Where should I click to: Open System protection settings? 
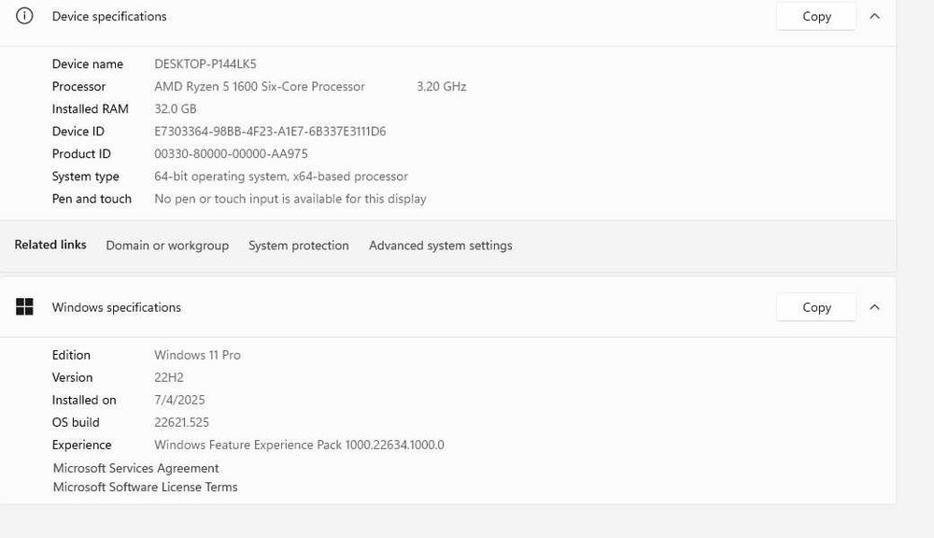point(299,246)
